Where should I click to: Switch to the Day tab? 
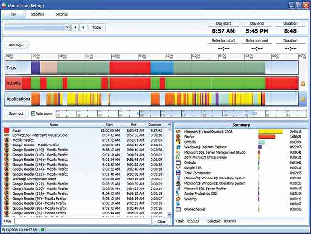coord(13,14)
